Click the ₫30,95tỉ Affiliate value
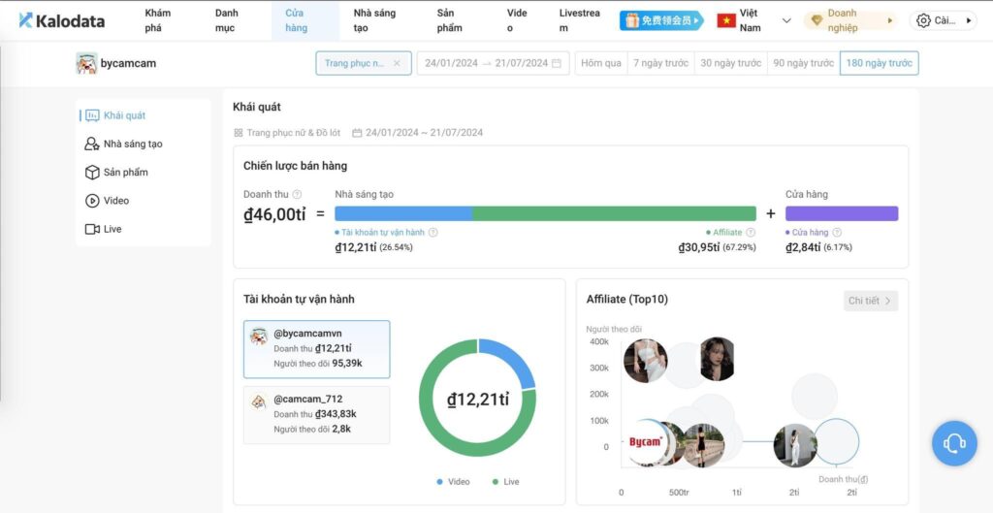 click(698, 247)
